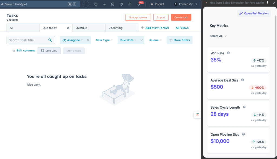
Task: Switch to the Overdue tab
Action: [x=89, y=28]
